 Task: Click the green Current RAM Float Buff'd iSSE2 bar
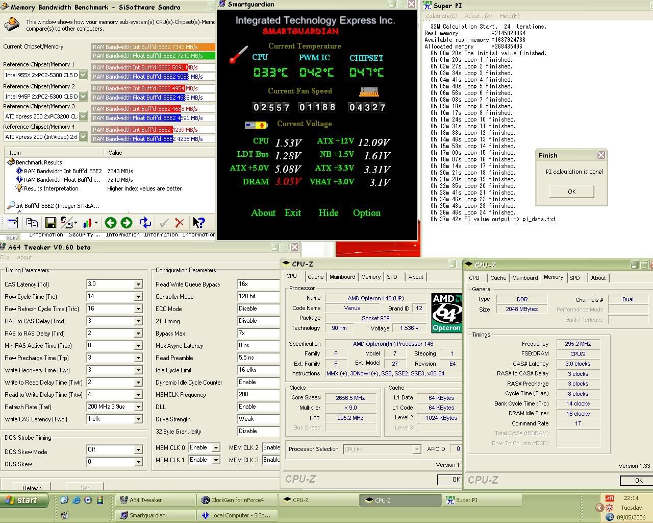pyautogui.click(x=153, y=56)
